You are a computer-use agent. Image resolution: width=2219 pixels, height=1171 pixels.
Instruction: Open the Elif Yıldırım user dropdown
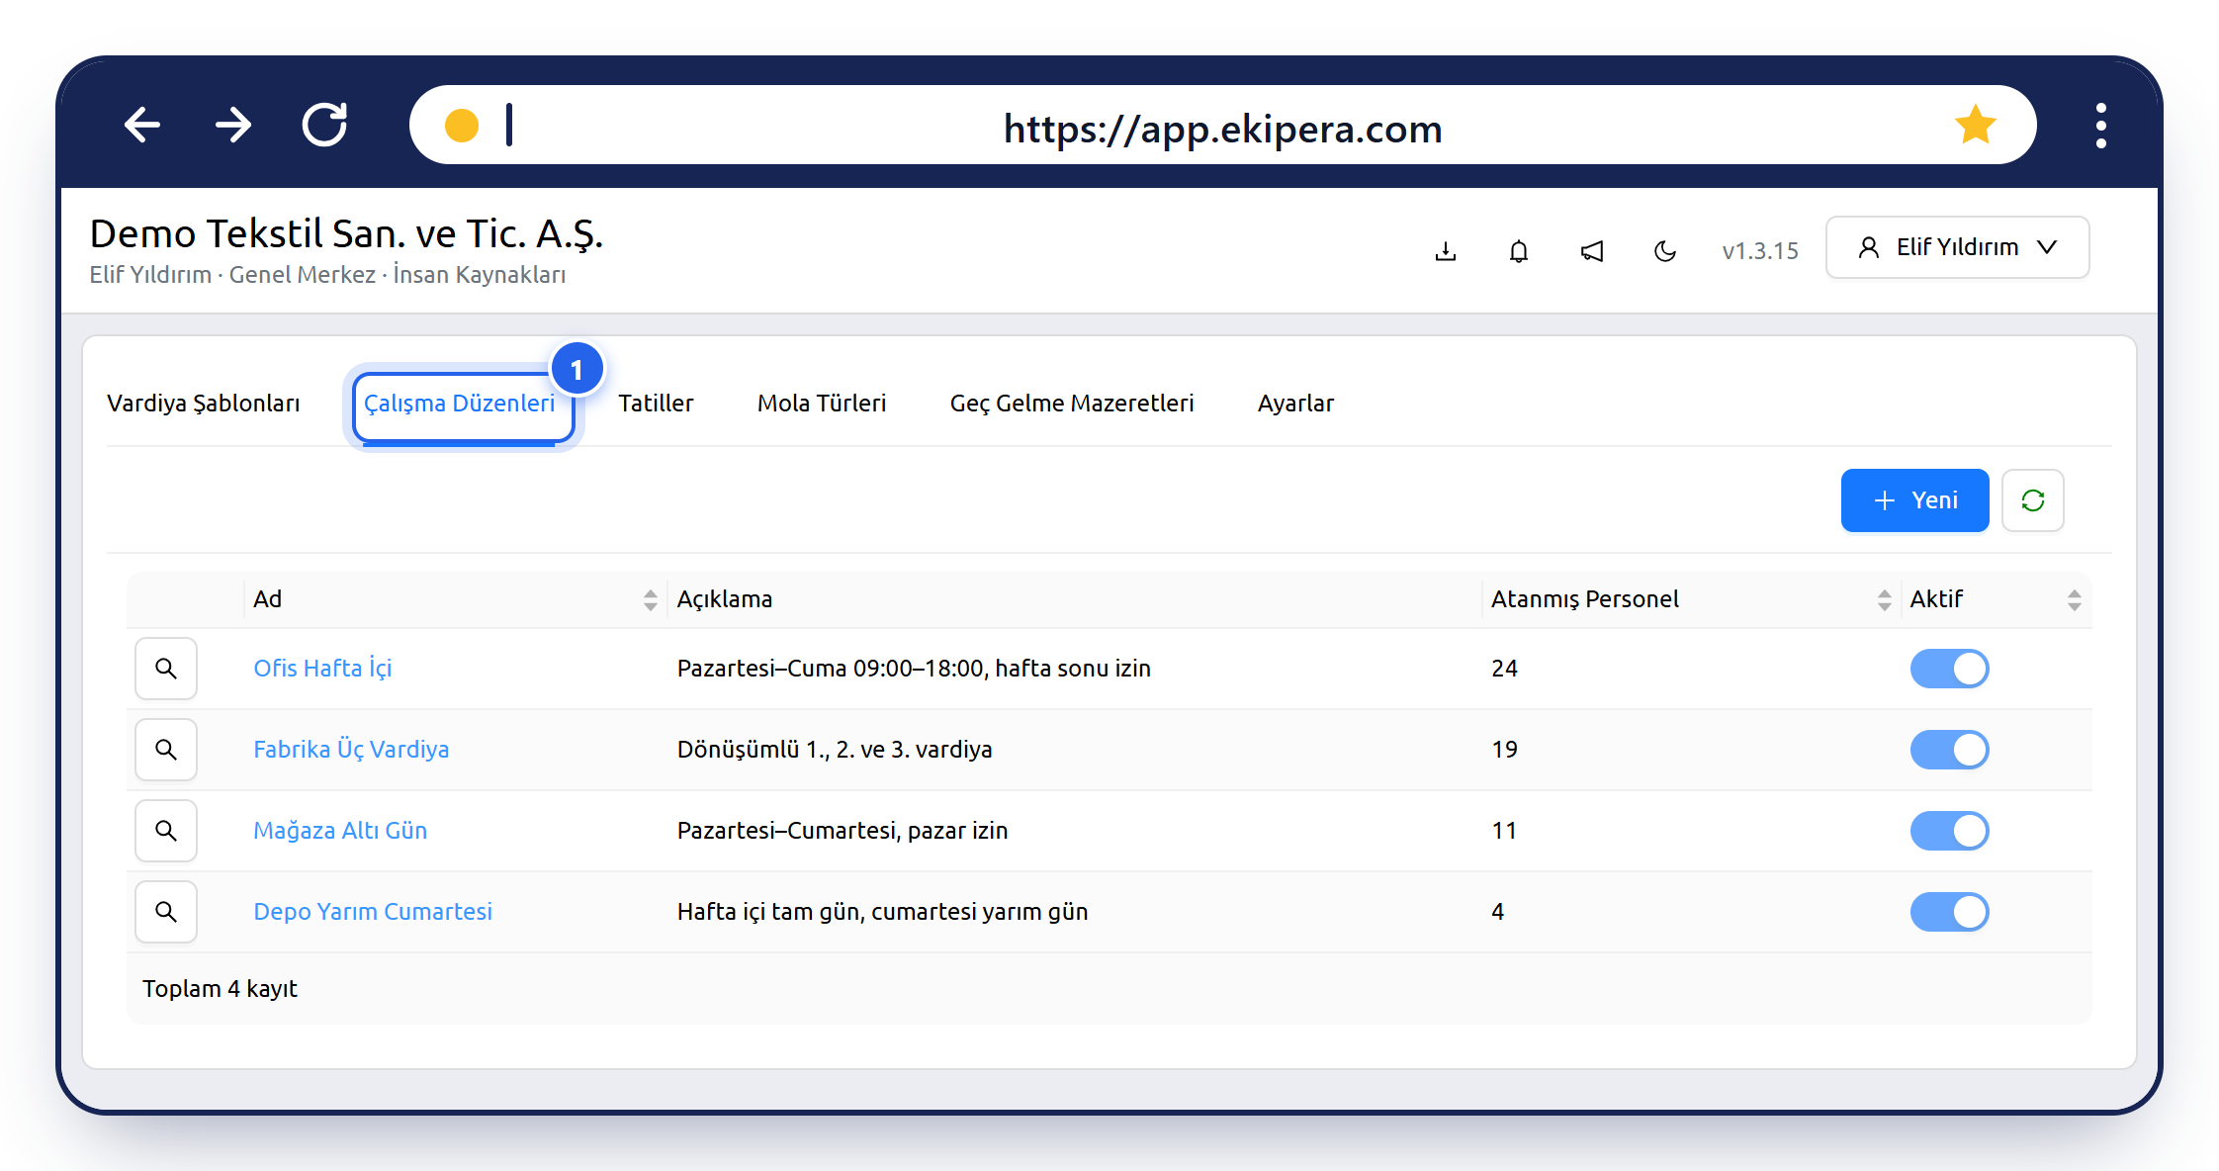click(1957, 247)
